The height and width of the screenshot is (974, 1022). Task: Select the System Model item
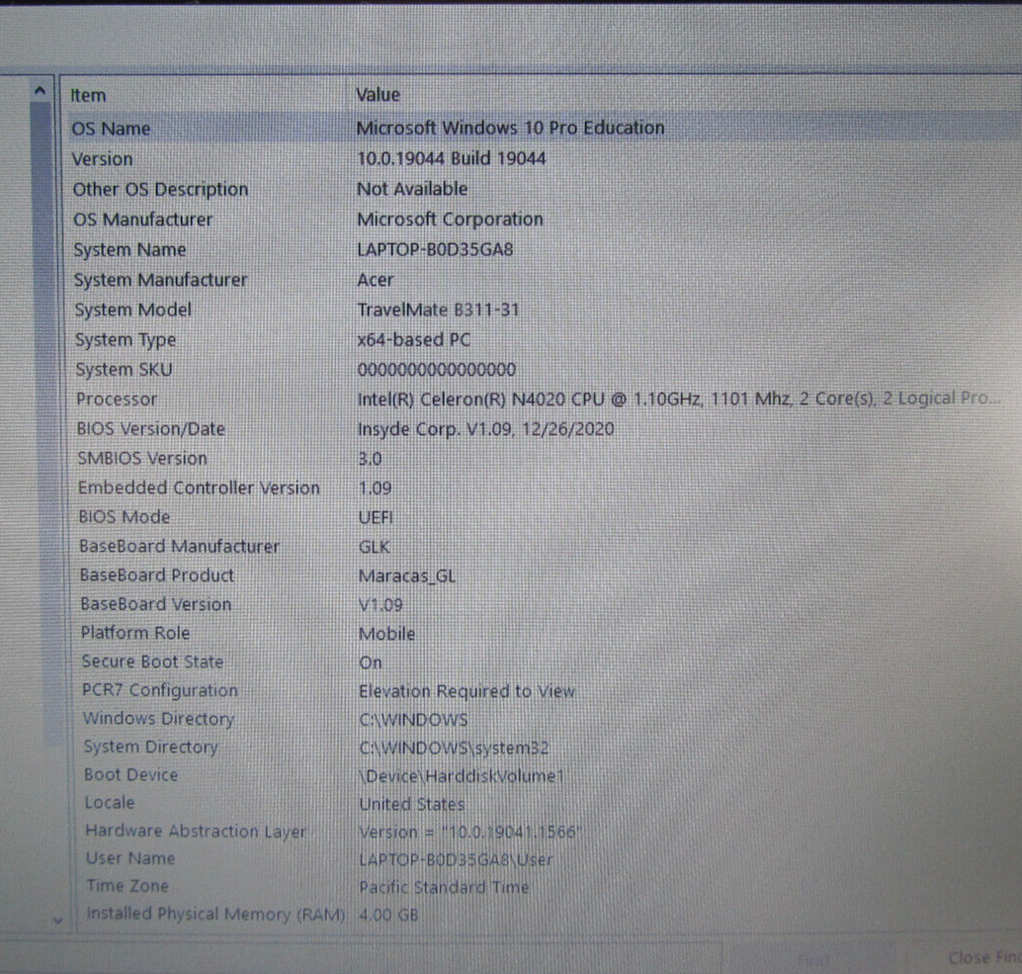tap(133, 310)
